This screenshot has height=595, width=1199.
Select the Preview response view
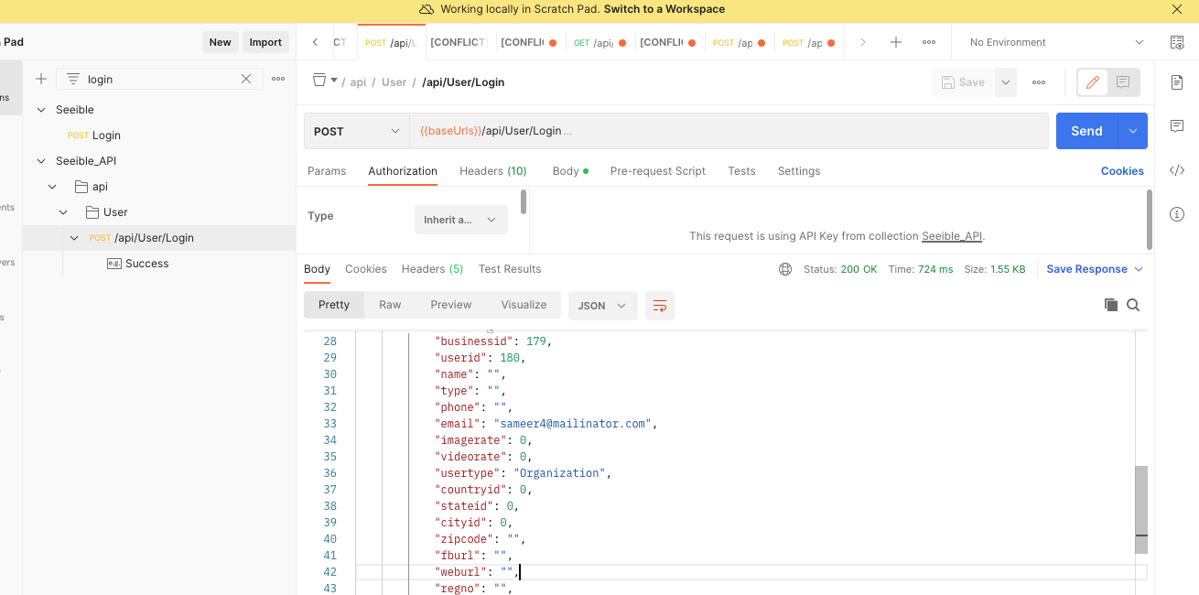tap(451, 305)
